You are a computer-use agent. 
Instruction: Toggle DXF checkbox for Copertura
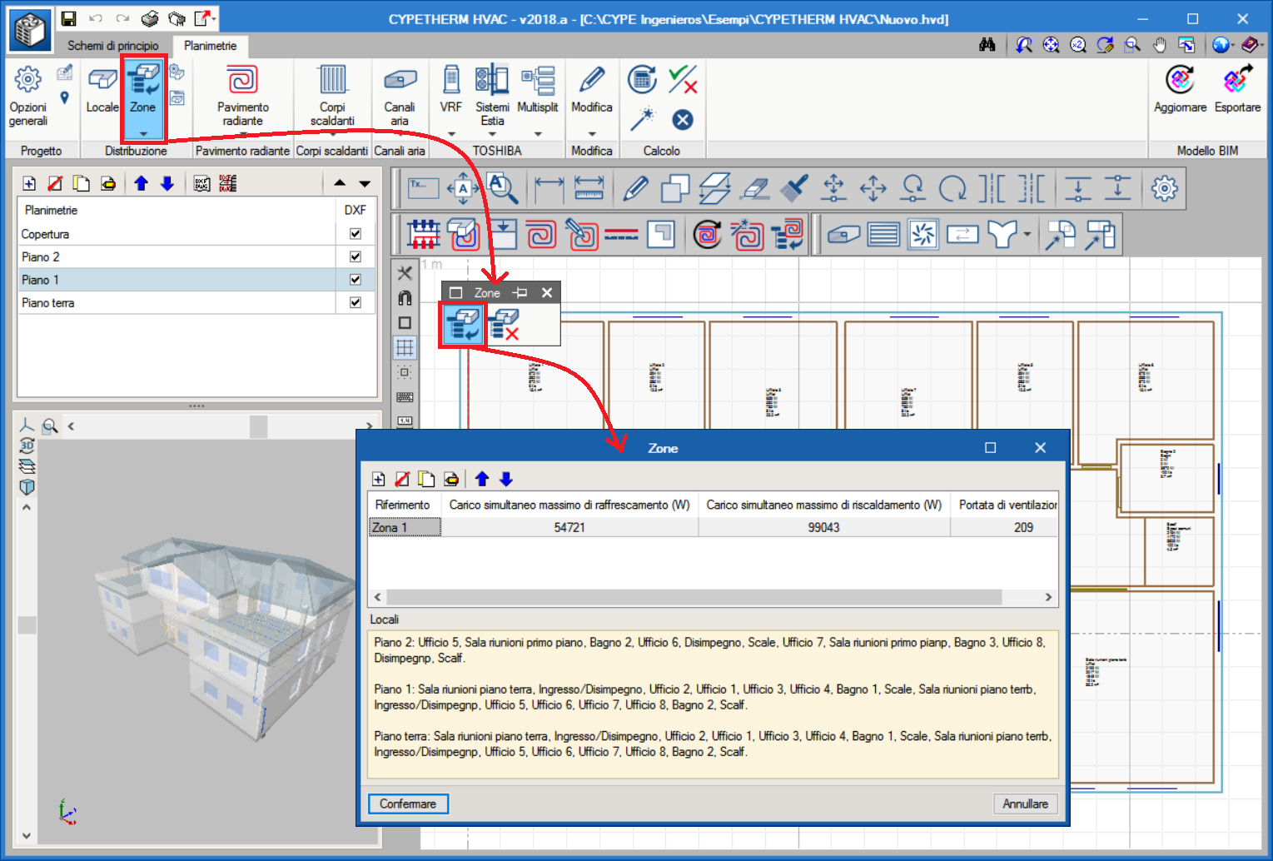pyautogui.click(x=356, y=234)
